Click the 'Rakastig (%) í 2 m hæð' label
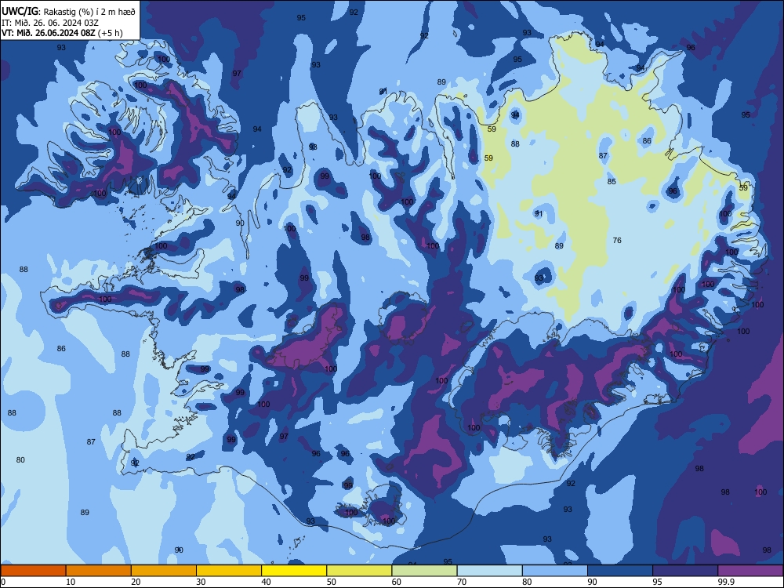The height and width of the screenshot is (588, 784). 89,12
